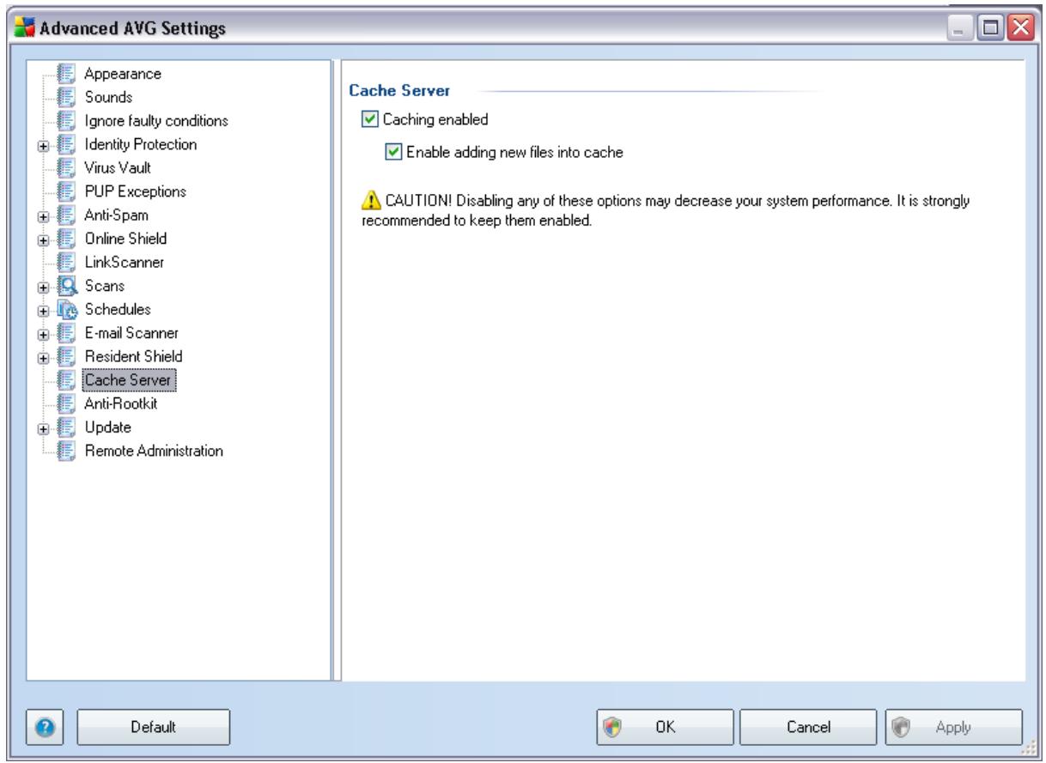
Task: Select Online Shield label in tree
Action: point(125,238)
